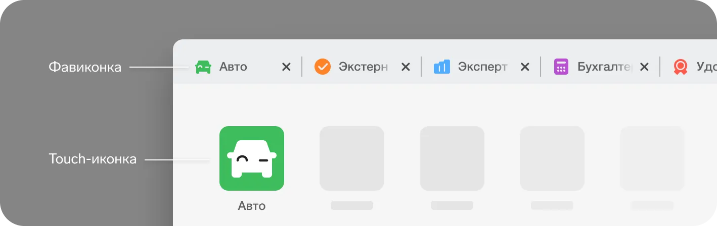Click the red award ribbon favicon
Image resolution: width=717 pixels, height=226 pixels.
(x=681, y=67)
